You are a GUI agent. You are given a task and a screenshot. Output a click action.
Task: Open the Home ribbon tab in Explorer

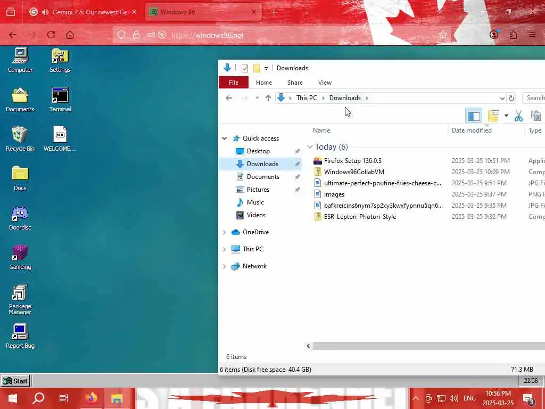click(x=264, y=83)
